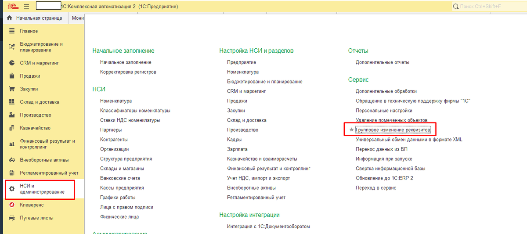Open Банковские счета link

(x=120, y=178)
